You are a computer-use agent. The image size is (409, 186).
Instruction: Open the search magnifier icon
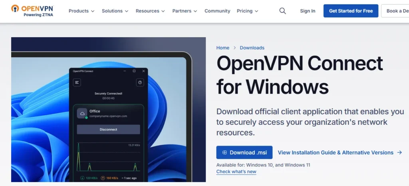point(282,11)
